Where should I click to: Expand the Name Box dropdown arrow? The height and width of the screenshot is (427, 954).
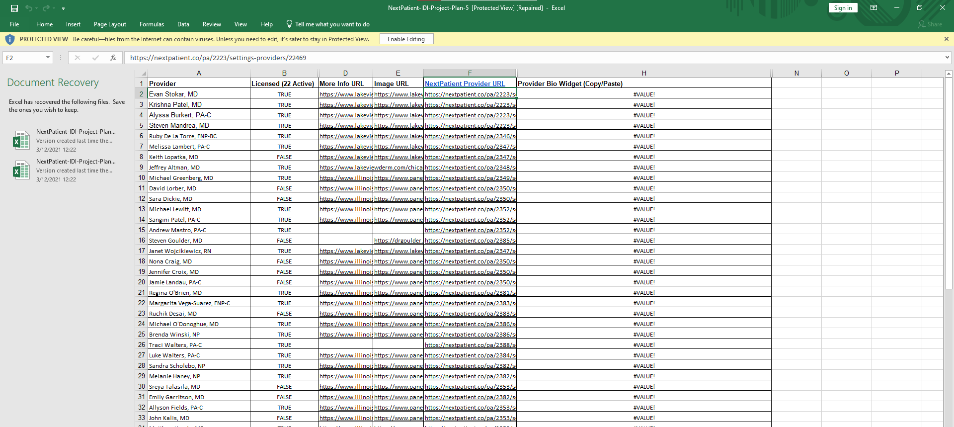tap(48, 58)
